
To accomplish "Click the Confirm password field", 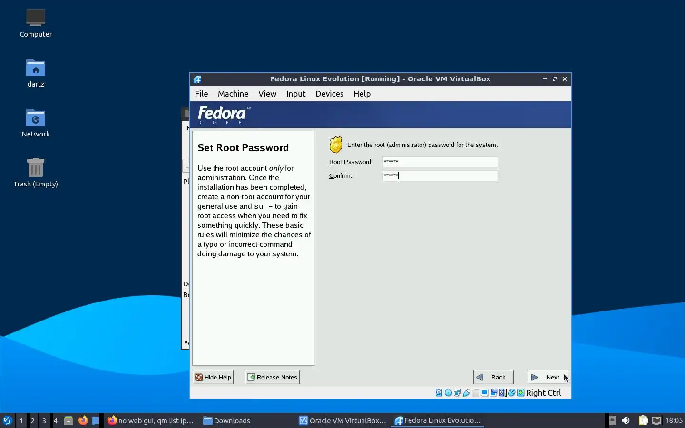I will (440, 175).
